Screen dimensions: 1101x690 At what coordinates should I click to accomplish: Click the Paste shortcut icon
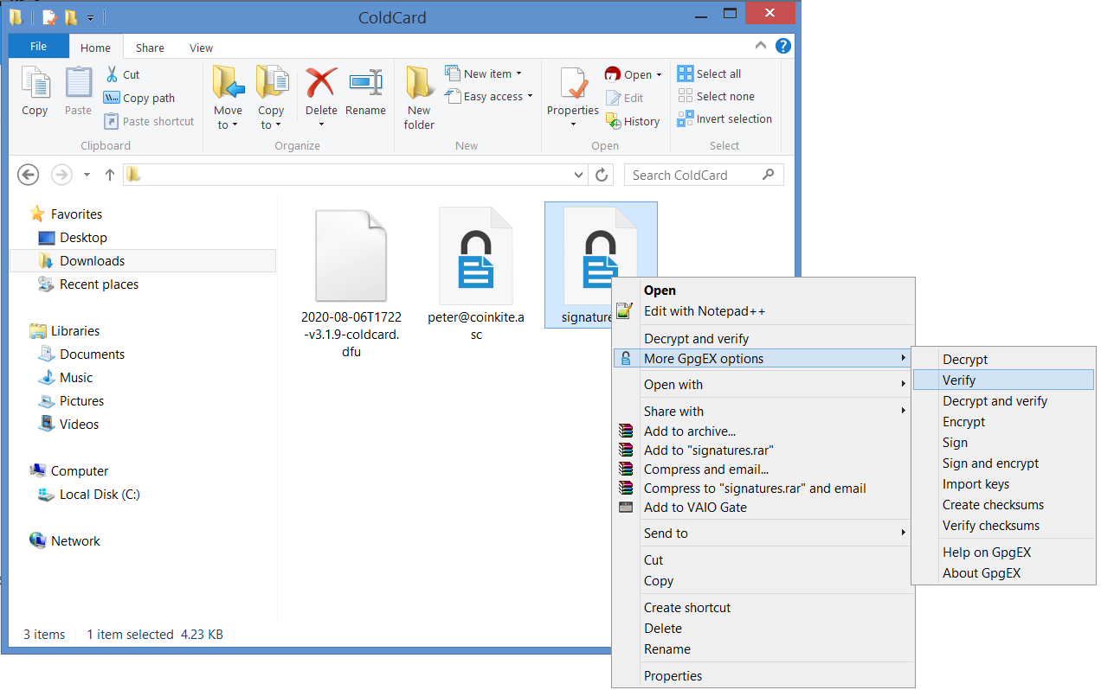[112, 121]
